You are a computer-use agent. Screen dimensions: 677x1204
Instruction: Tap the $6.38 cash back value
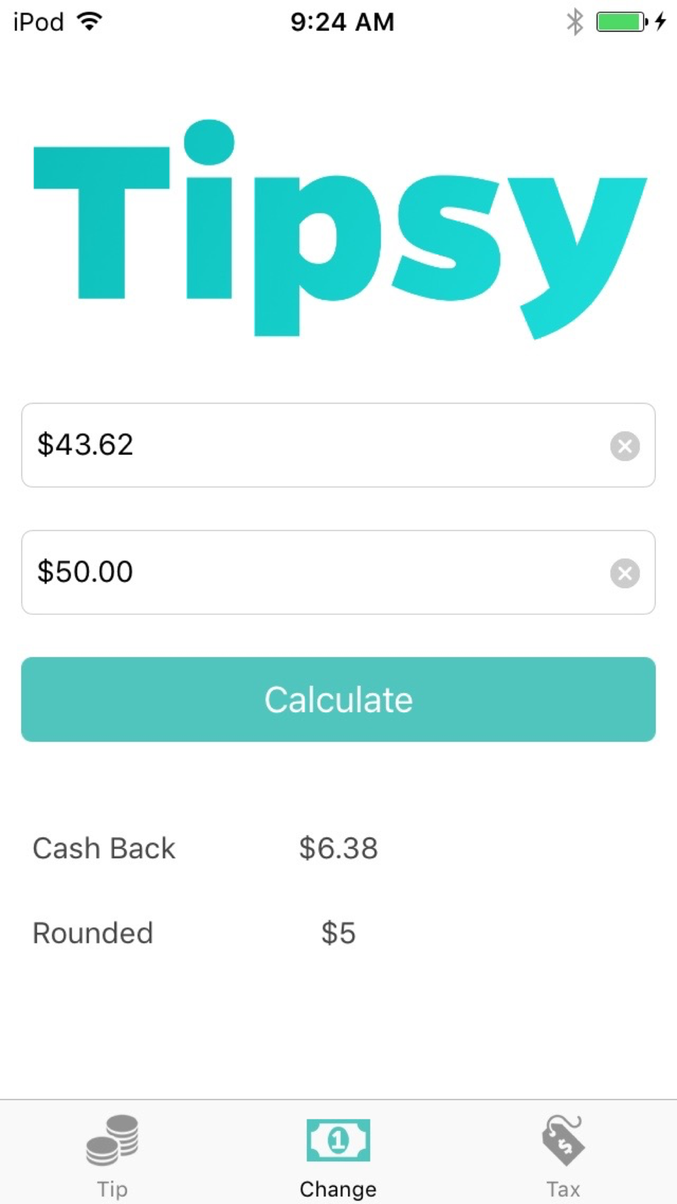coord(338,848)
